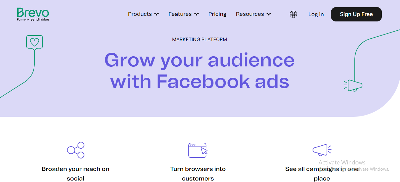The width and height of the screenshot is (400, 182).
Task: Click the Formerly sendinblue logo text
Action: [x=33, y=19]
